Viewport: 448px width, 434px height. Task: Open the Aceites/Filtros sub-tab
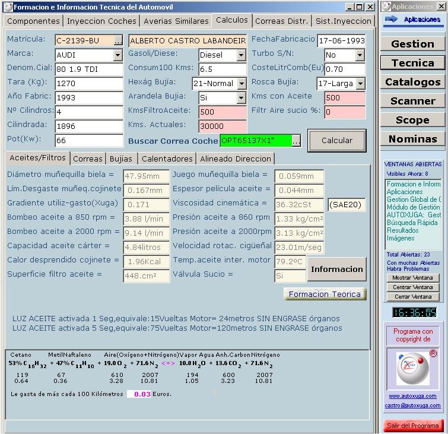point(38,158)
